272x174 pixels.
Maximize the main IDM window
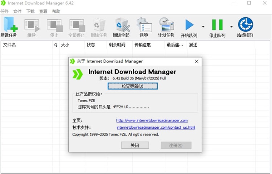pyautogui.click(x=249, y=3)
